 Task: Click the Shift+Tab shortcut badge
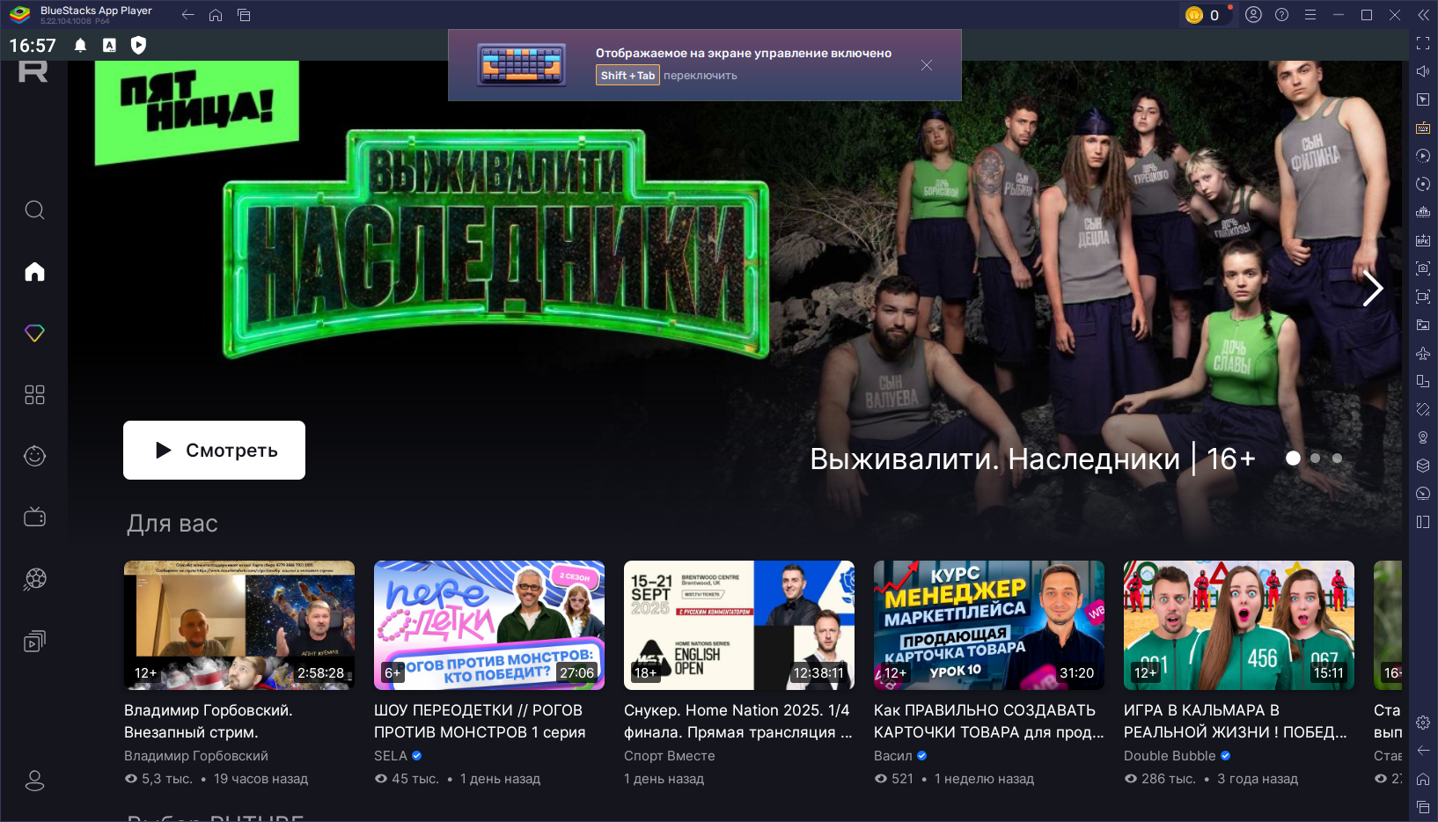tap(627, 76)
